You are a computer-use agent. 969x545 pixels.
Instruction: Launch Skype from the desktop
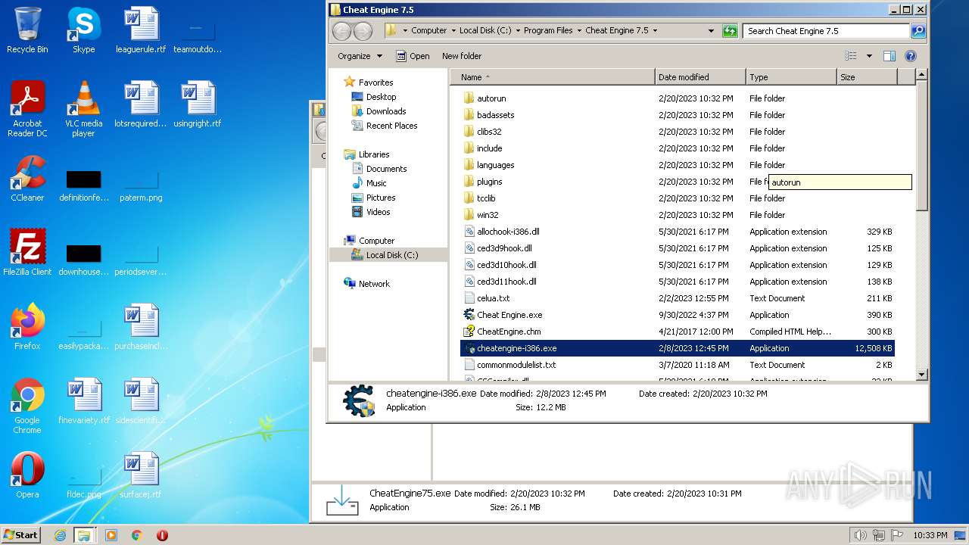[x=83, y=30]
